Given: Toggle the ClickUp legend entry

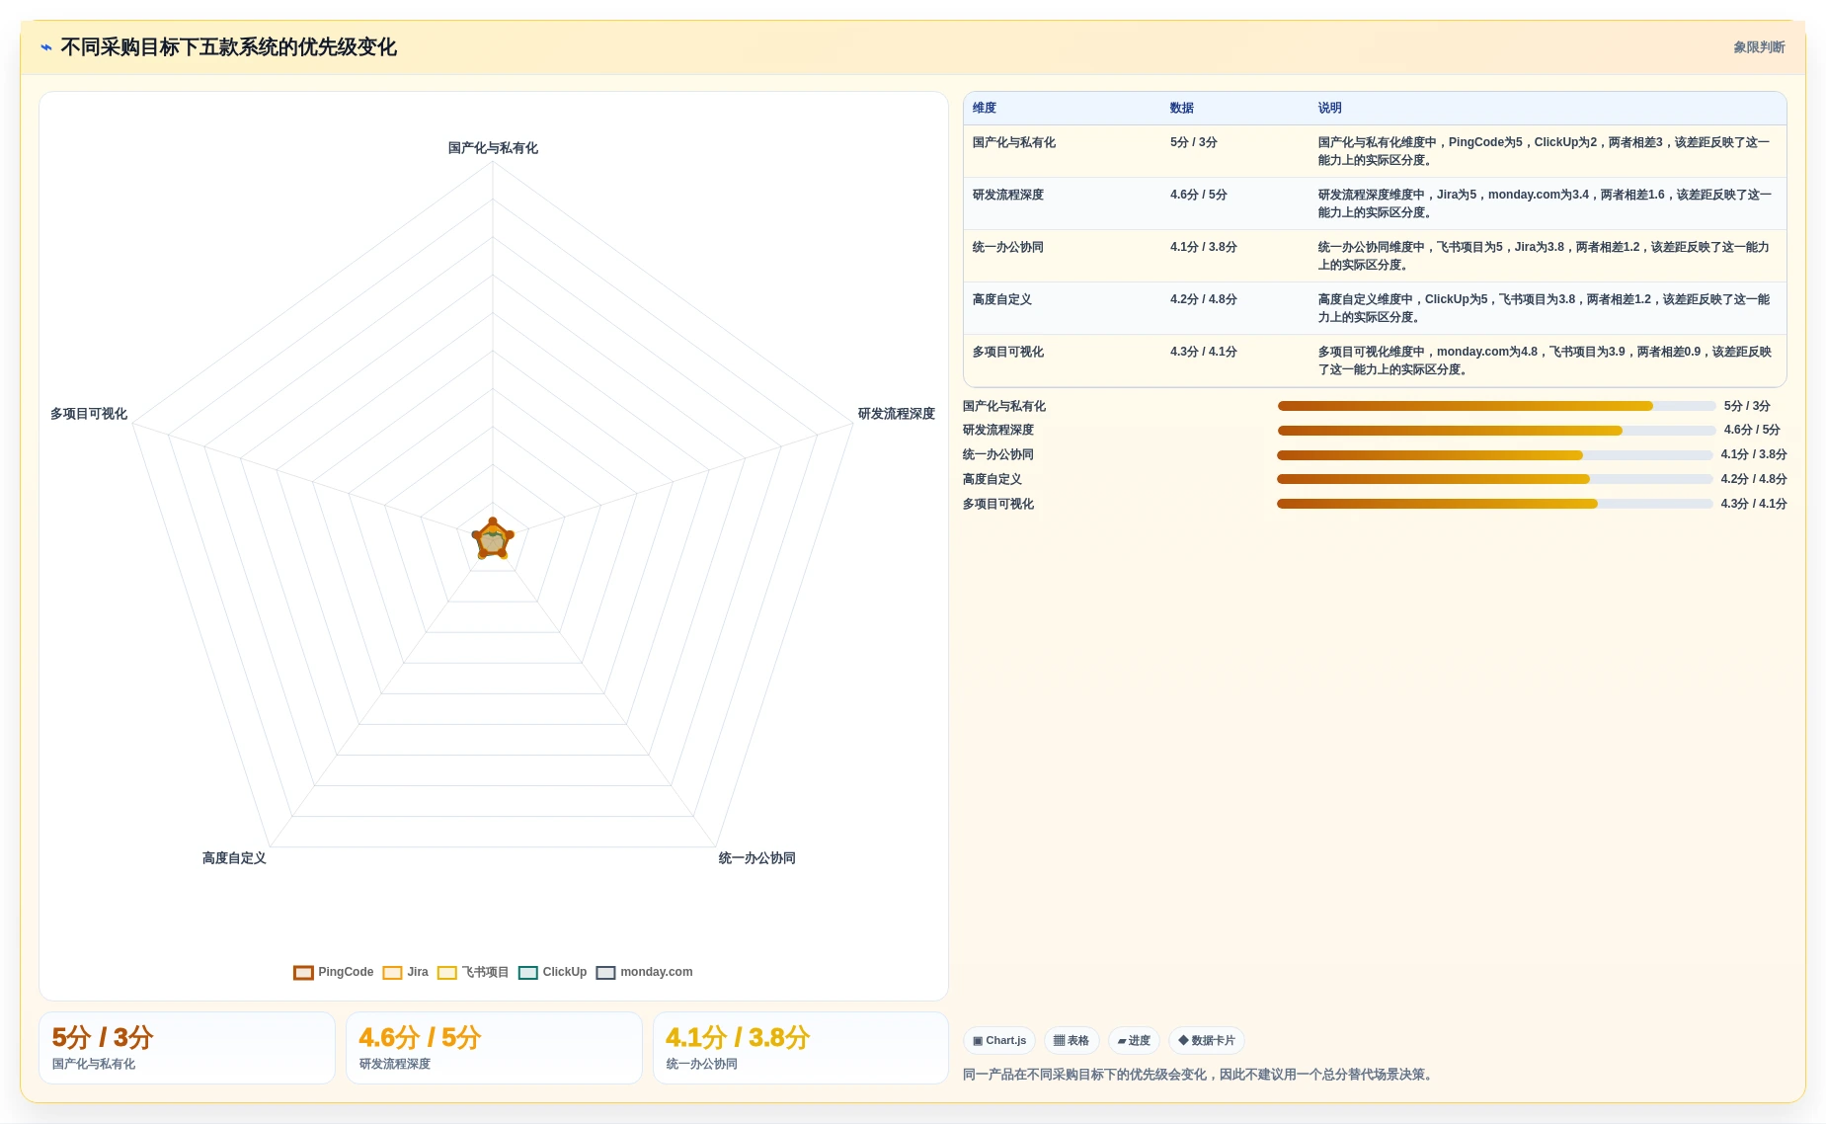Looking at the screenshot, I should [x=553, y=972].
